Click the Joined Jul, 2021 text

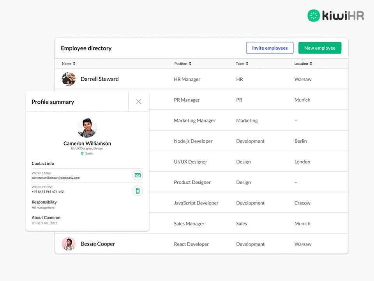tap(44, 223)
